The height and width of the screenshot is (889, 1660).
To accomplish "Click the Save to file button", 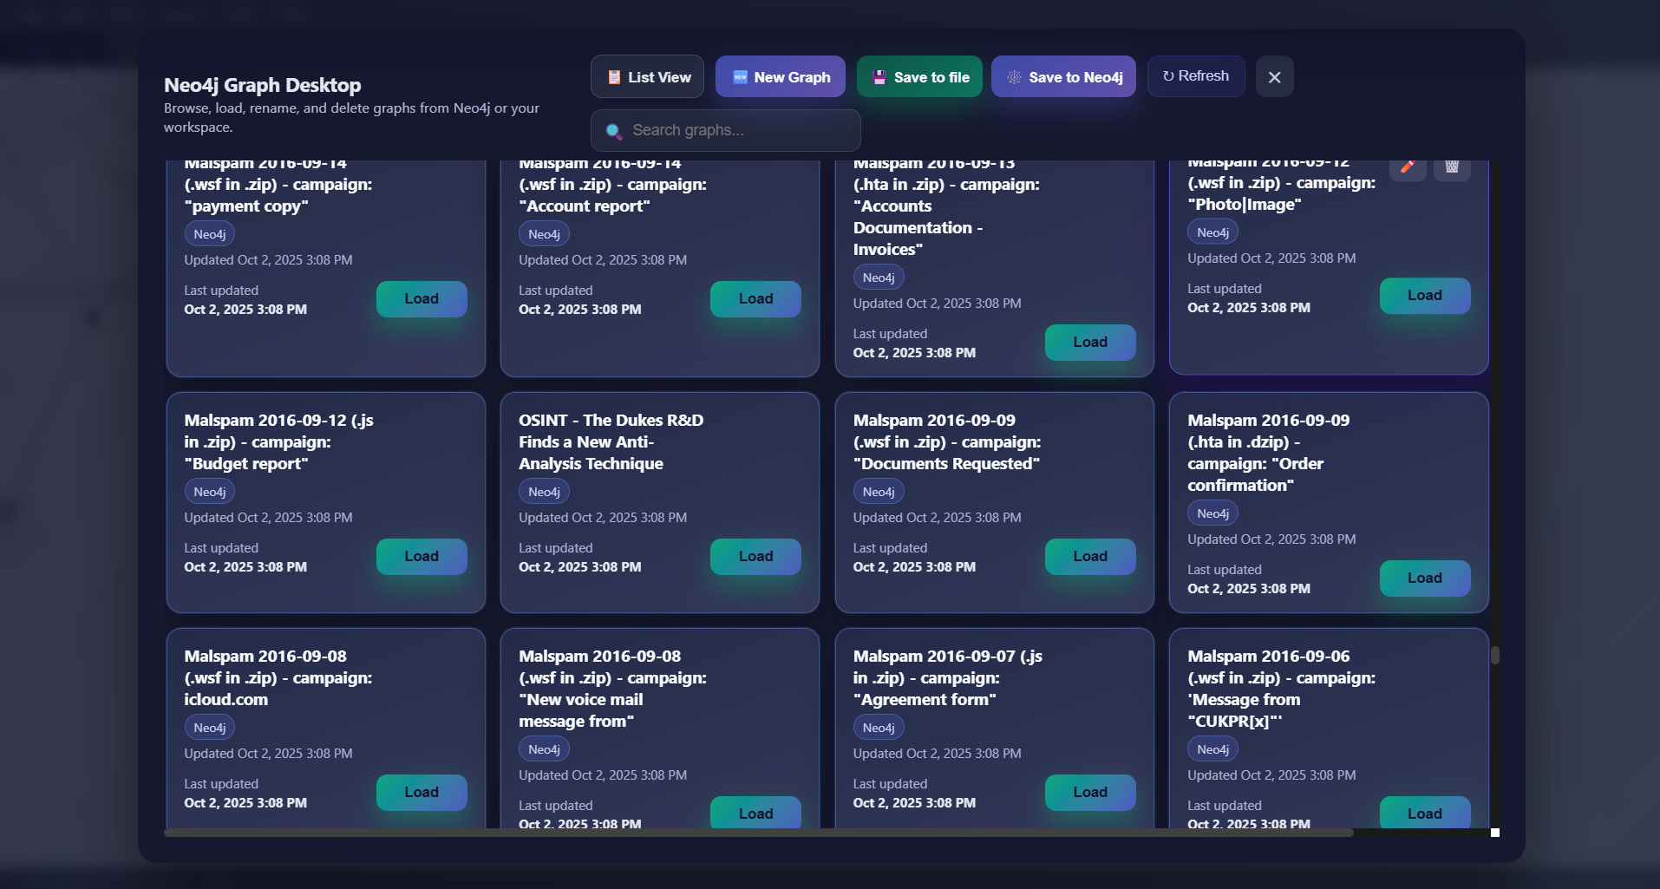I will 919,77.
